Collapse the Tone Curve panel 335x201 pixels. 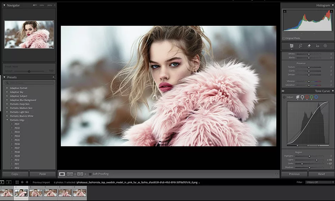tap(333, 91)
